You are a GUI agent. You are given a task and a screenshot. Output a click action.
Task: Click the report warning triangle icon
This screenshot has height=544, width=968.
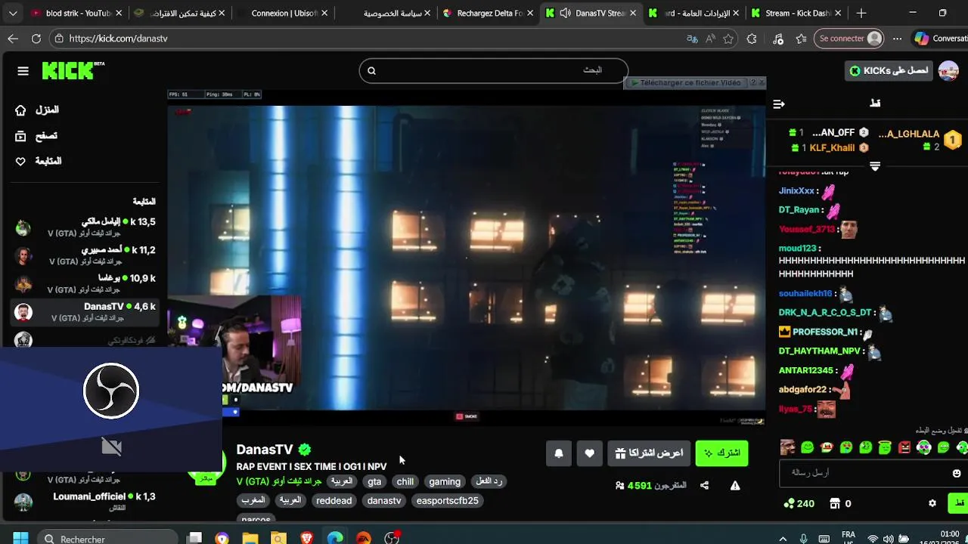click(735, 486)
